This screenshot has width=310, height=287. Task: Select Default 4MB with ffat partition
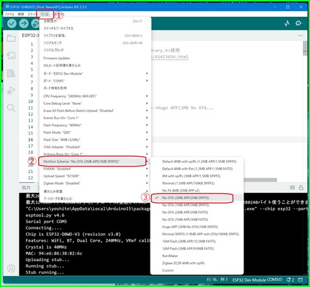coord(198,169)
